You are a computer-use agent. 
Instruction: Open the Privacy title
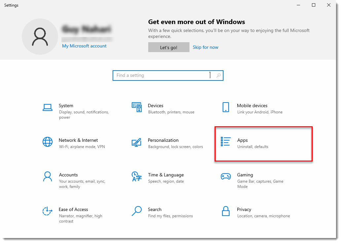244,210
